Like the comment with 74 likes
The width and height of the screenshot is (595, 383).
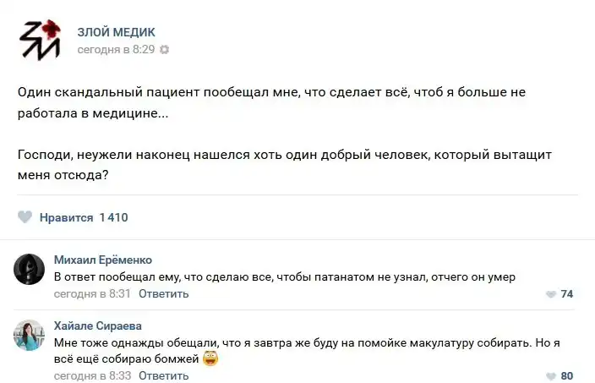(551, 294)
